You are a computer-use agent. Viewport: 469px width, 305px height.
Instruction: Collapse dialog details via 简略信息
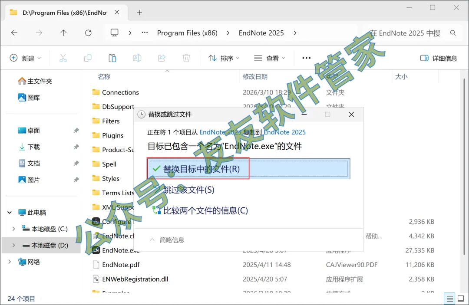tap(167, 240)
